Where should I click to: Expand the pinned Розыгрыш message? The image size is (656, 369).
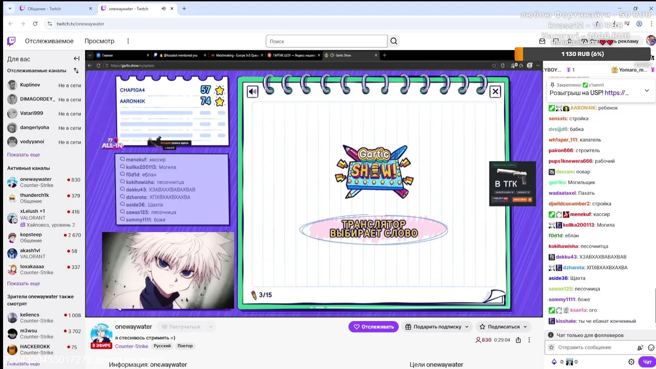[x=647, y=90]
